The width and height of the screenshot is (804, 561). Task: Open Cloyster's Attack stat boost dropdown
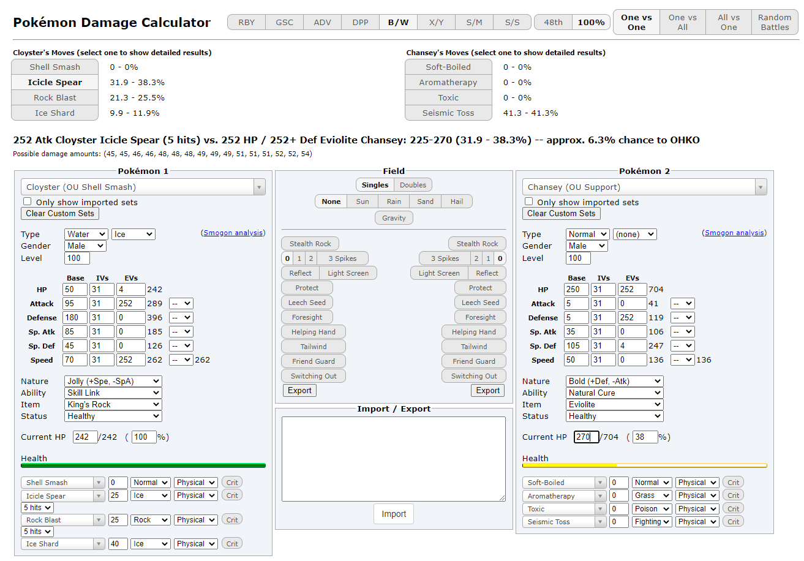tap(181, 303)
